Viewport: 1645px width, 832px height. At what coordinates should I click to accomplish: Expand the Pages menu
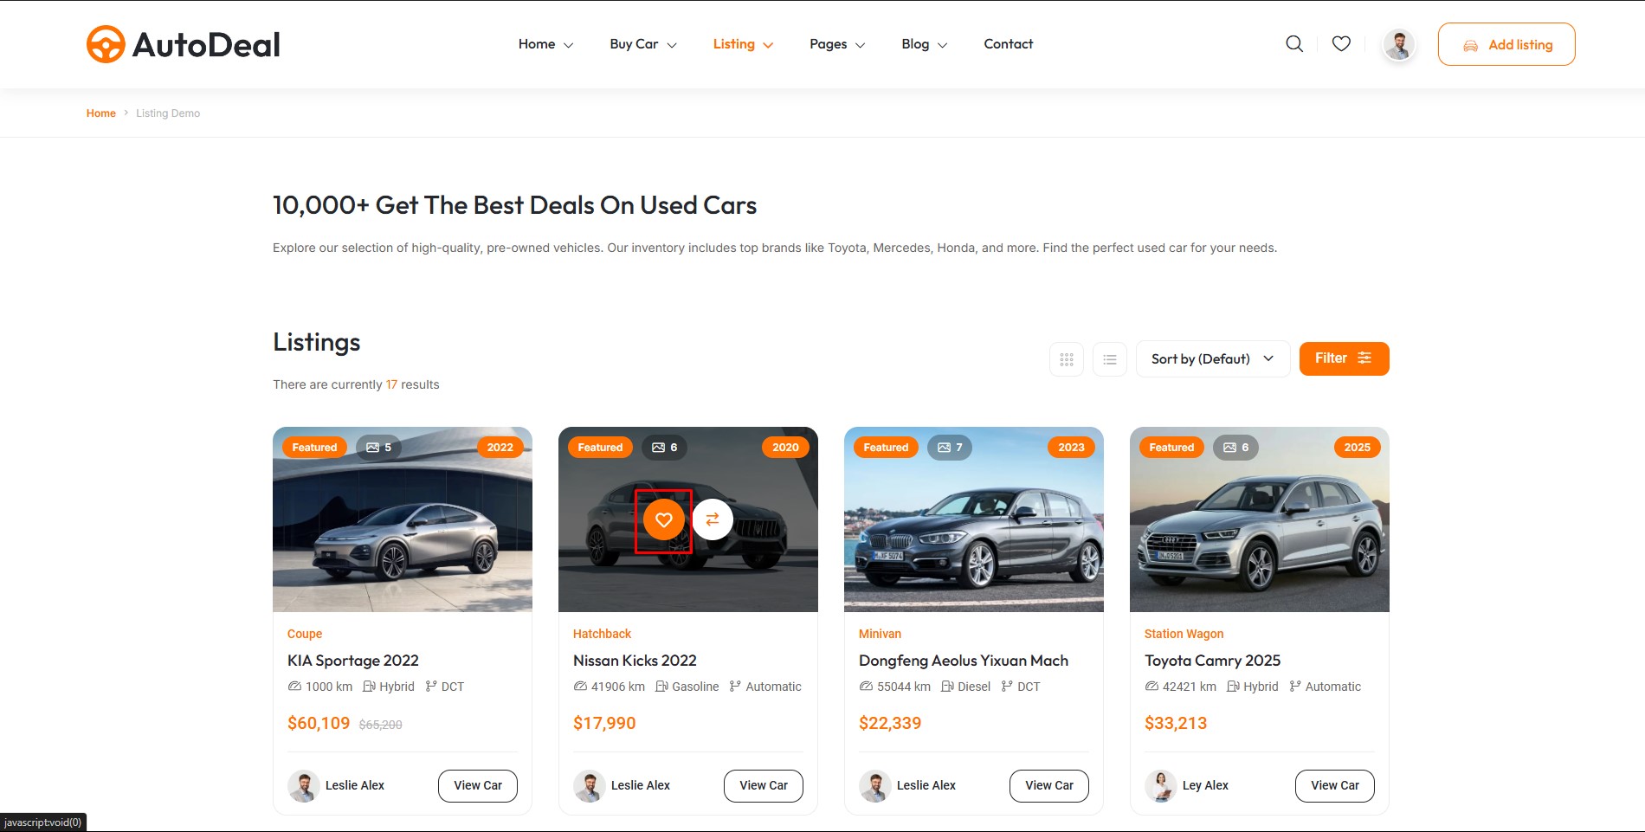[x=837, y=44]
